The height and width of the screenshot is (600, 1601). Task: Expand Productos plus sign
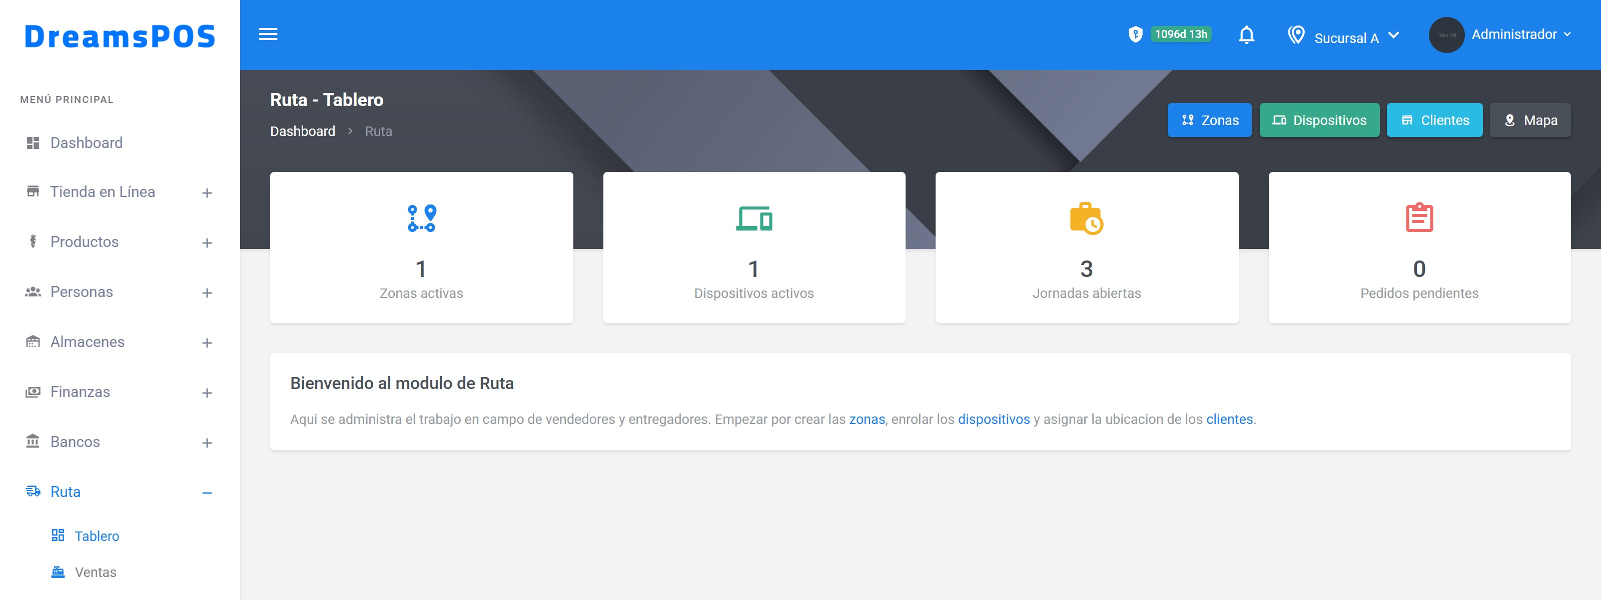(207, 243)
